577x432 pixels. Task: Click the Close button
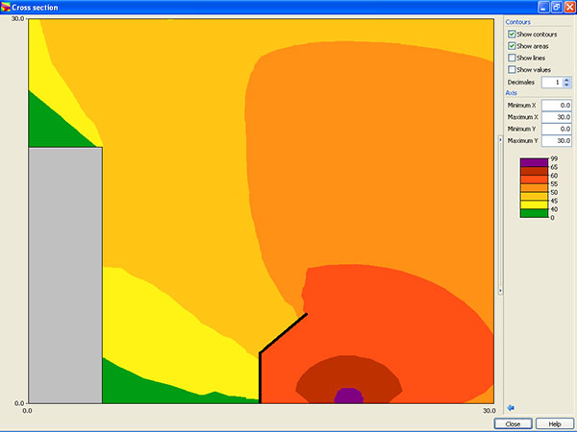513,424
